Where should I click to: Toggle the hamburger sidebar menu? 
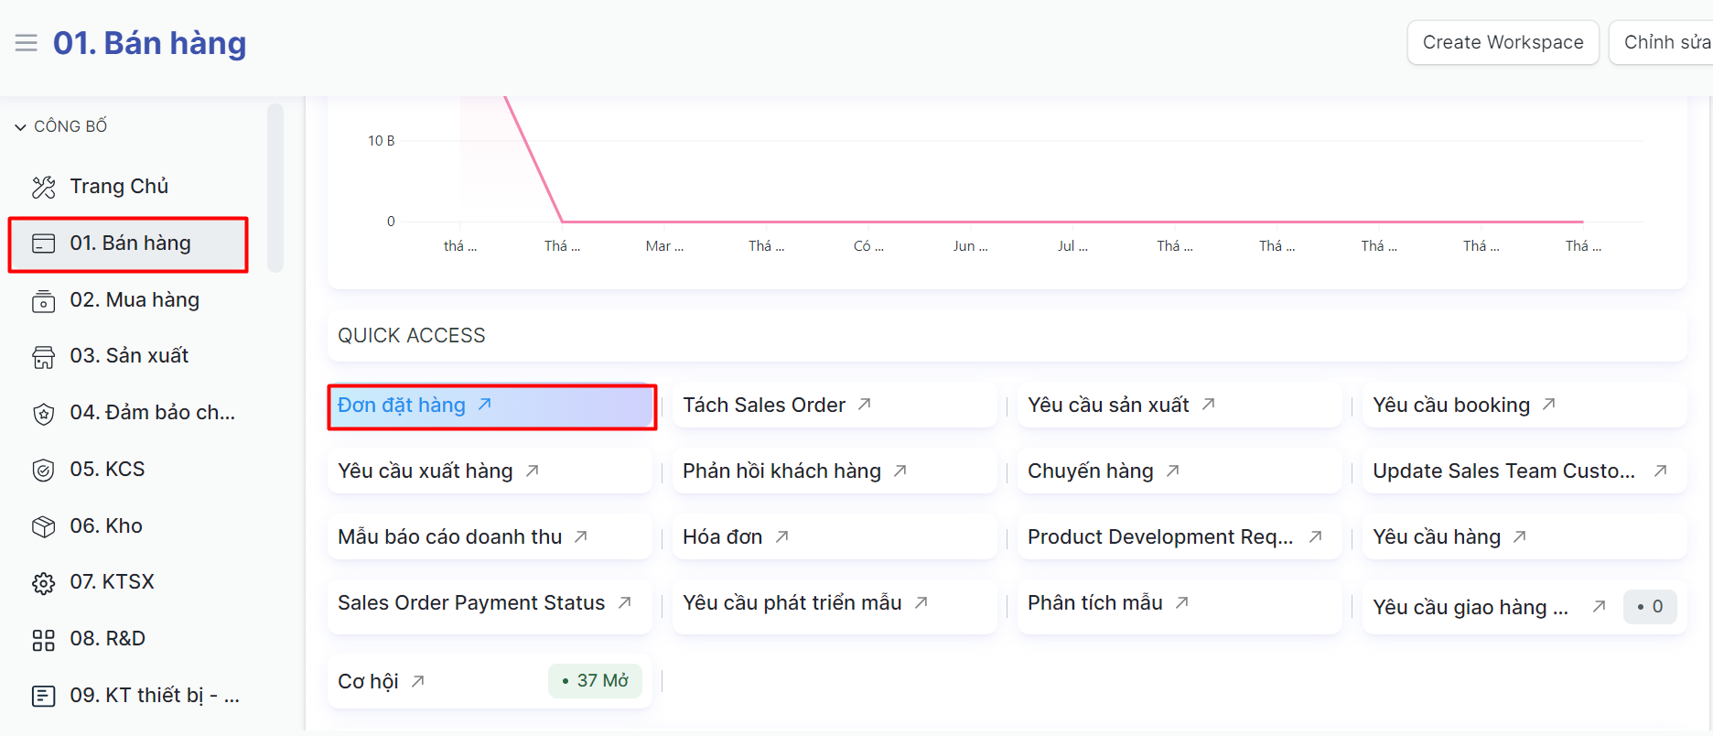[x=27, y=43]
